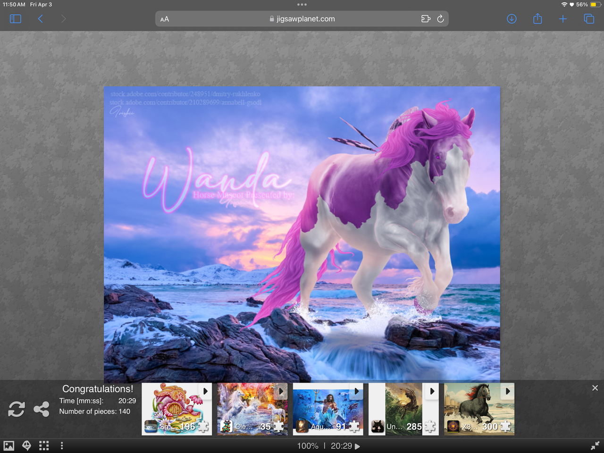This screenshot has height=453, width=604.
Task: Click the 'Congratulations!' heading
Action: [98, 389]
